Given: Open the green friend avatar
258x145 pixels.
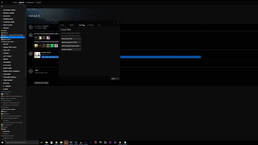Looking at the screenshot, I should click(x=52, y=46).
